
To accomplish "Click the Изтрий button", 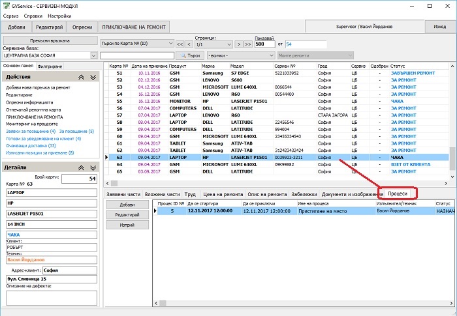I will pos(127,225).
